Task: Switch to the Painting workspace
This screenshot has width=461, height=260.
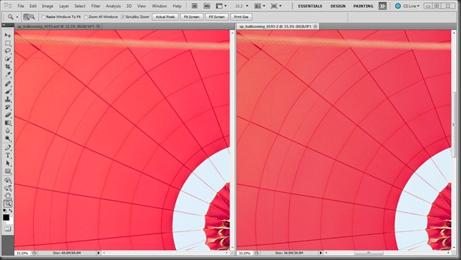Action: 363,6
